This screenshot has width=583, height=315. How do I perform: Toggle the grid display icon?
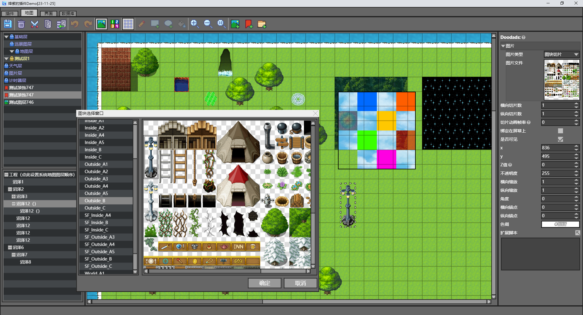click(128, 24)
